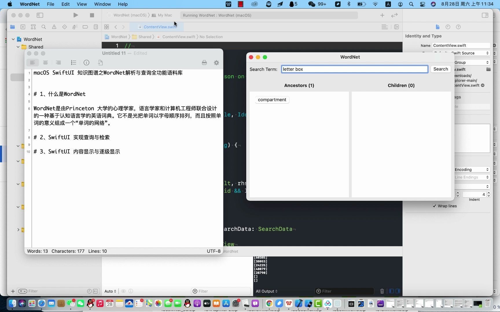Toggle the numbered list style in TextEdit
Screen dimensions: 500x312
click(x=73, y=63)
